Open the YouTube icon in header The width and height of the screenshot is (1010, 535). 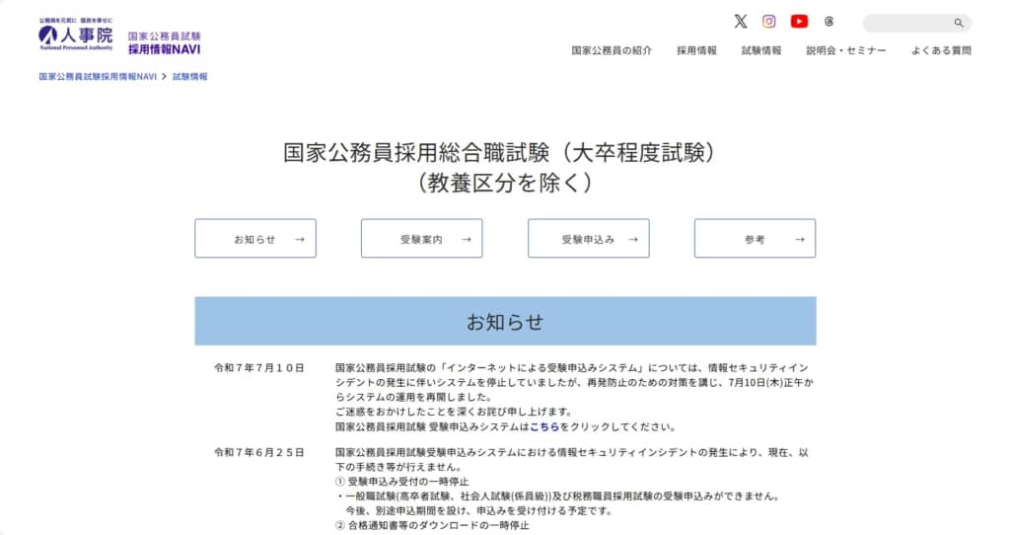point(799,22)
